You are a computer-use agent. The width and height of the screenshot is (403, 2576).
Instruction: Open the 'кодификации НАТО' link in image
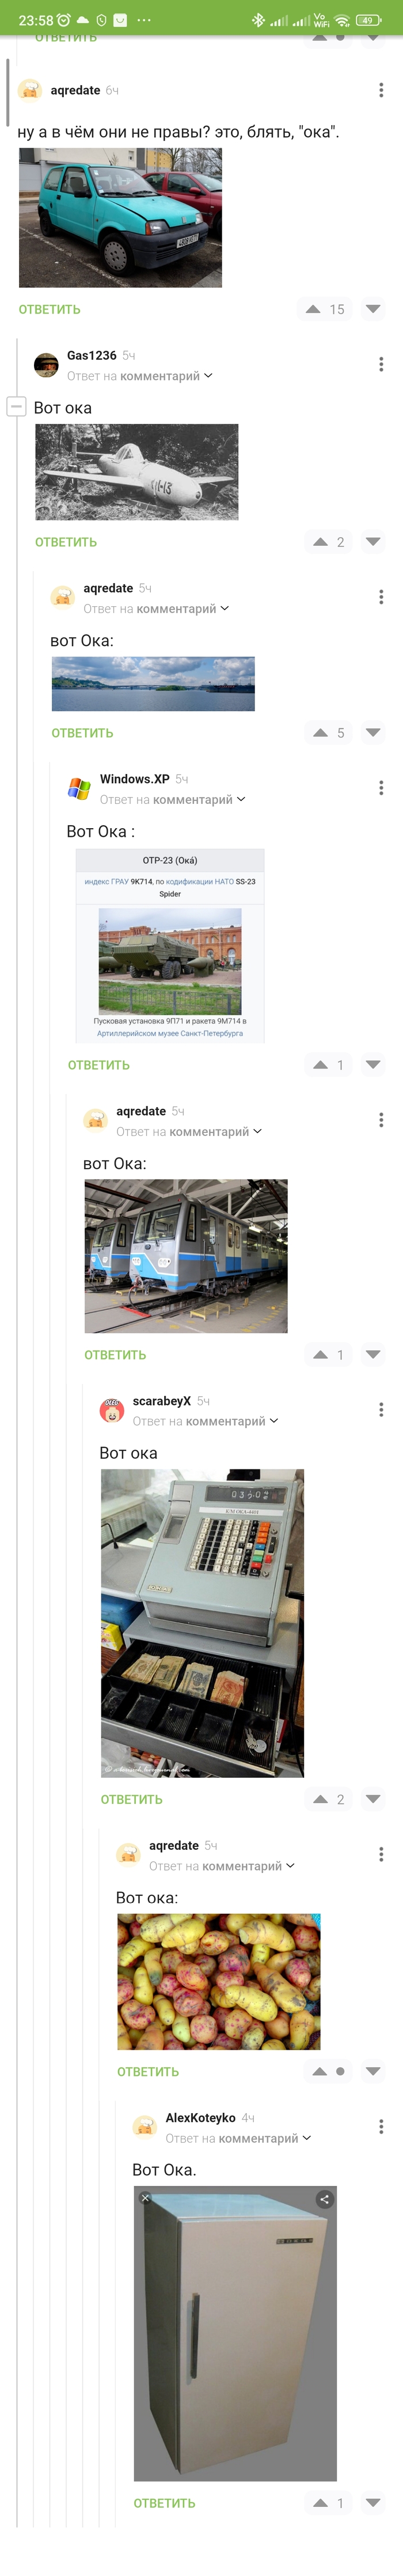pos(199,881)
